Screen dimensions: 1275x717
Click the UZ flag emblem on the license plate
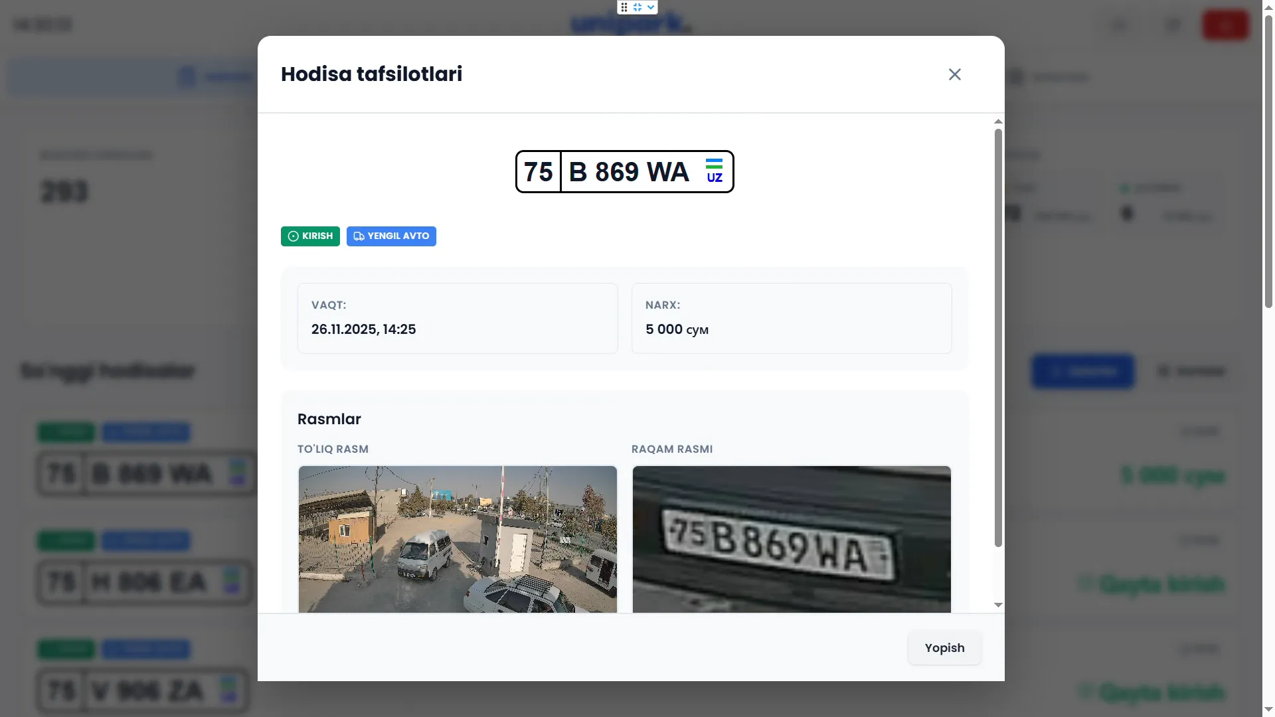point(715,171)
